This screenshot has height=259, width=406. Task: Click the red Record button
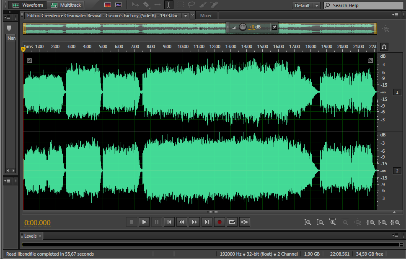(x=219, y=222)
